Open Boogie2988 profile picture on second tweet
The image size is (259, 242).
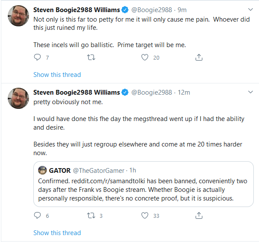[18, 98]
